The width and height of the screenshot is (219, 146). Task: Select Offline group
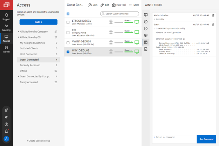pyautogui.click(x=38, y=71)
